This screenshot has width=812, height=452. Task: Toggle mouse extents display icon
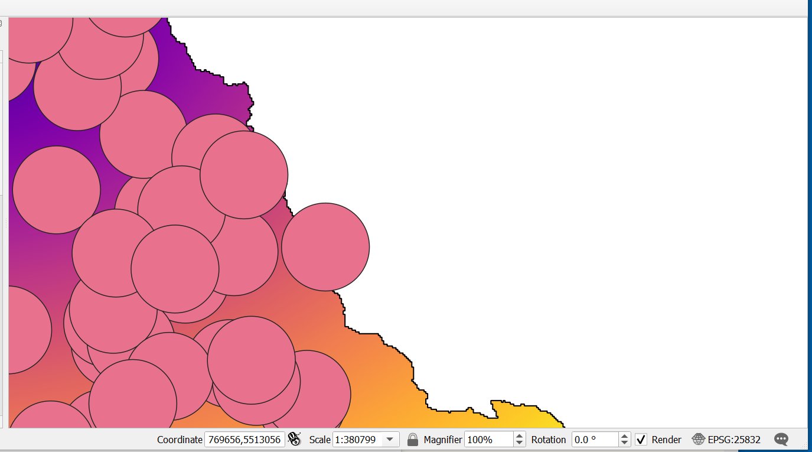294,440
